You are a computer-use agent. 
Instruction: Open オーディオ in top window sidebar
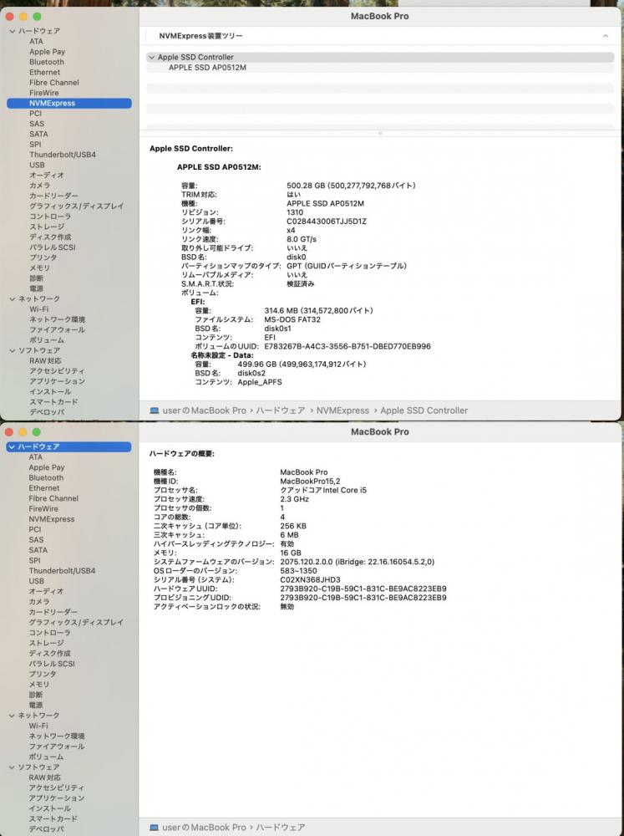click(x=46, y=176)
